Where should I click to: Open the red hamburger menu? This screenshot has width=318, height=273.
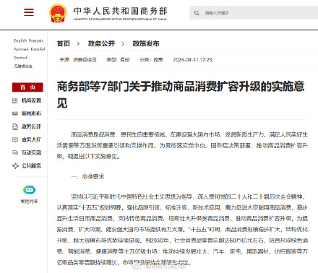pos(29,12)
